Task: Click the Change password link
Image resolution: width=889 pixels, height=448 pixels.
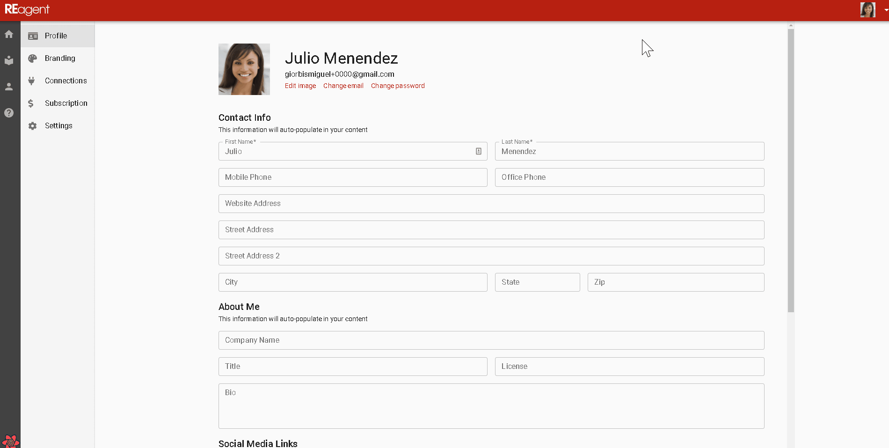Action: 398,86
